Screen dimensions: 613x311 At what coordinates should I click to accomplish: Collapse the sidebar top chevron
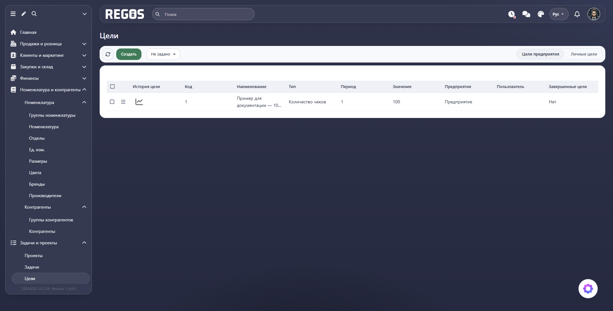[85, 14]
